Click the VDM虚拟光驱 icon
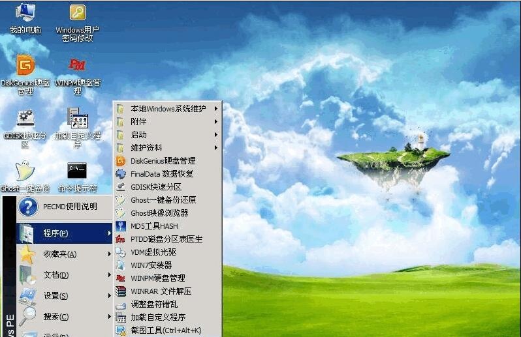This screenshot has width=521, height=337. click(x=121, y=252)
